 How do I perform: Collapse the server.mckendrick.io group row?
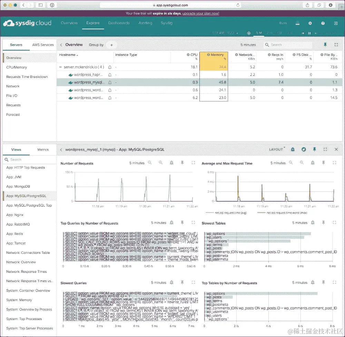click(x=60, y=67)
